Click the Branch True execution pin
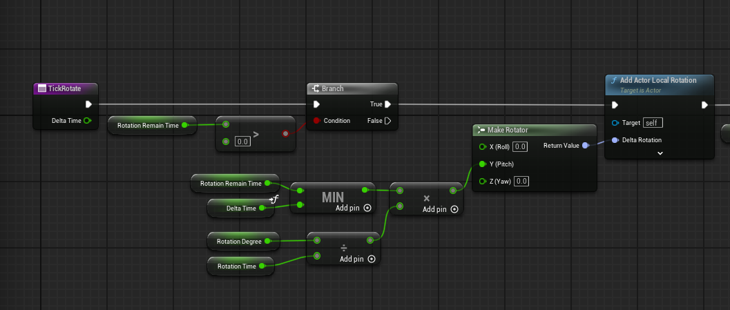 tap(388, 104)
